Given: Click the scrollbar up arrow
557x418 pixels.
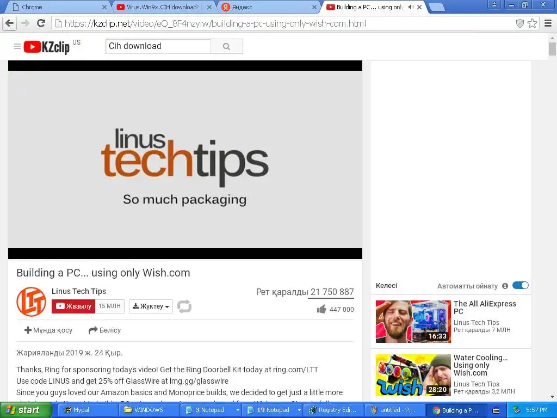Looking at the screenshot, I should pos(552,38).
